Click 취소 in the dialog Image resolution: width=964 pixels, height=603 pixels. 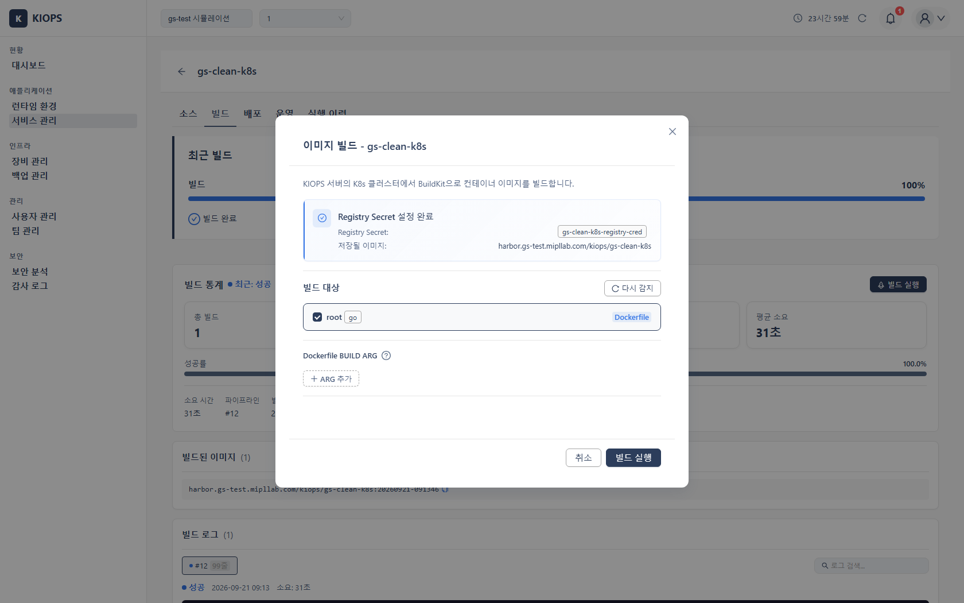coord(584,458)
